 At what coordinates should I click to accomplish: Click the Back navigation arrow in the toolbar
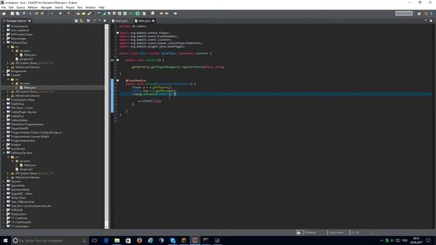[166, 14]
